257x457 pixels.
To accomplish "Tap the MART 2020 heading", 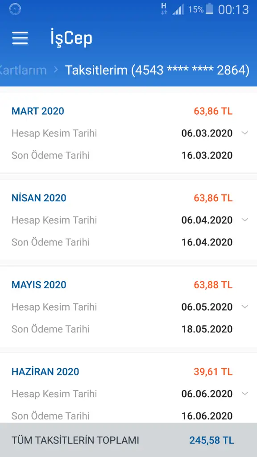I will [38, 111].
